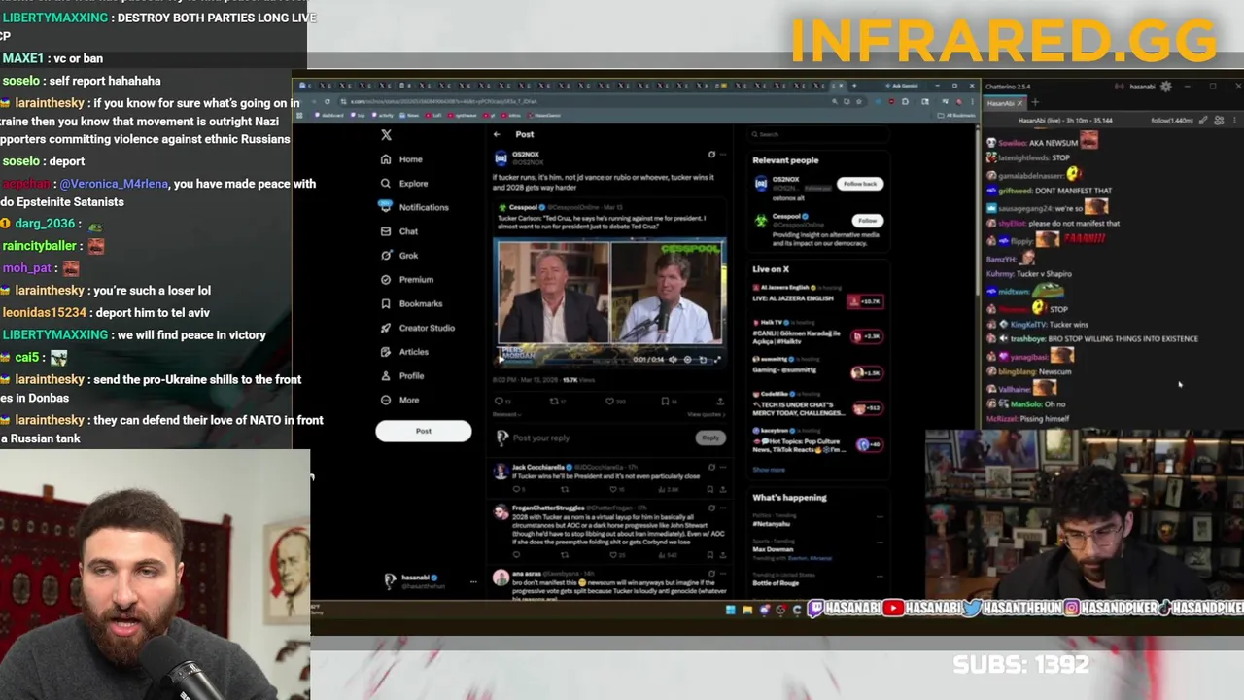
Task: Open the more options on OS2NOX post
Action: coord(724,155)
